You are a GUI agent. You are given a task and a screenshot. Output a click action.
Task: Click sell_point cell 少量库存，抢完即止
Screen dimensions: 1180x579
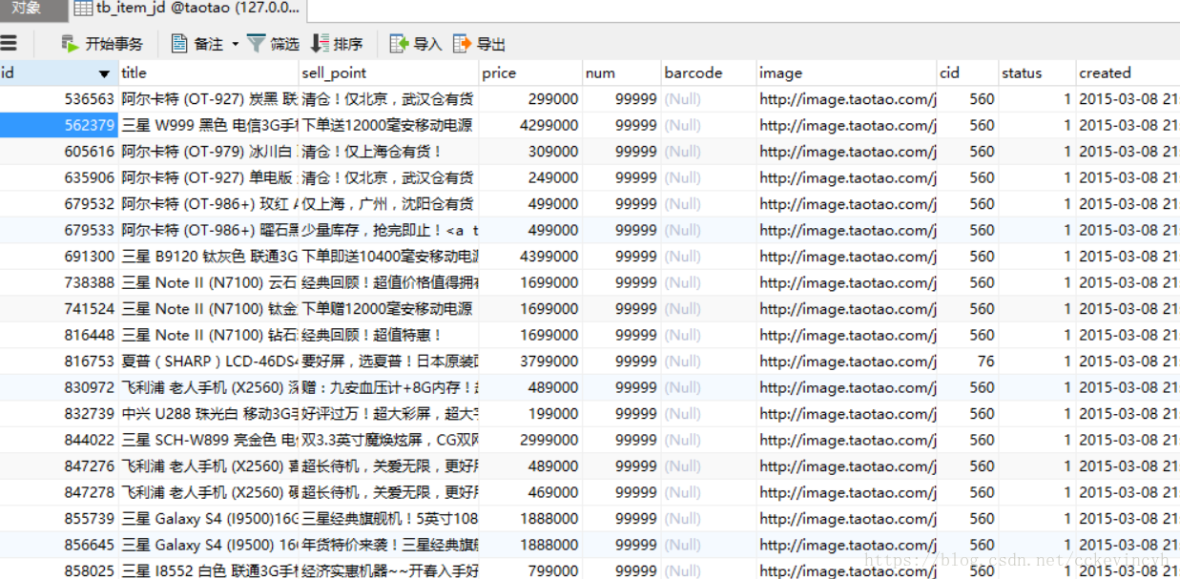[x=388, y=230]
